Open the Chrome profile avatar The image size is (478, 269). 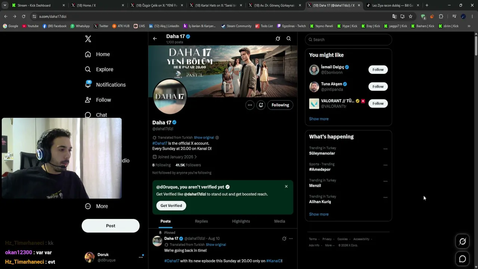[x=463, y=16]
